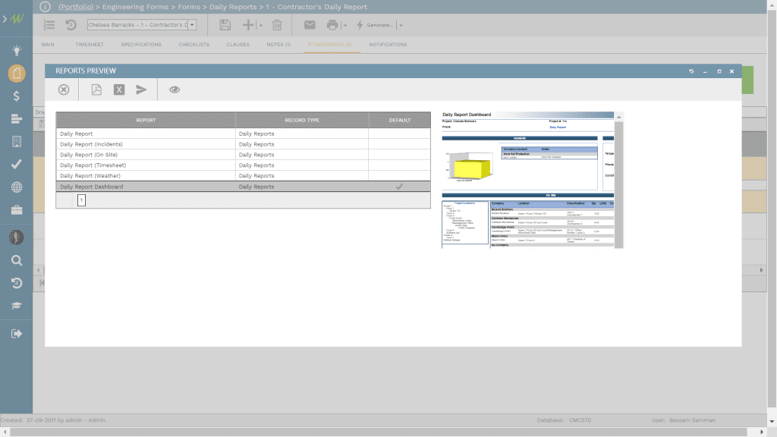
Task: Open the checkmark sidebar icon
Action: [17, 164]
